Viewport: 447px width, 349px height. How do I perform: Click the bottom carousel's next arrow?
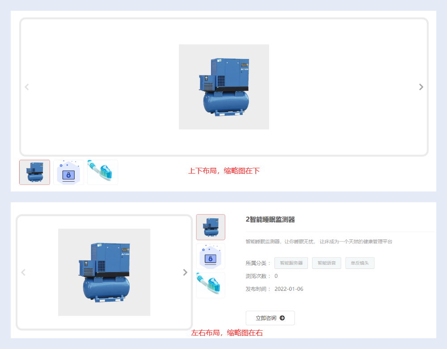click(x=185, y=272)
